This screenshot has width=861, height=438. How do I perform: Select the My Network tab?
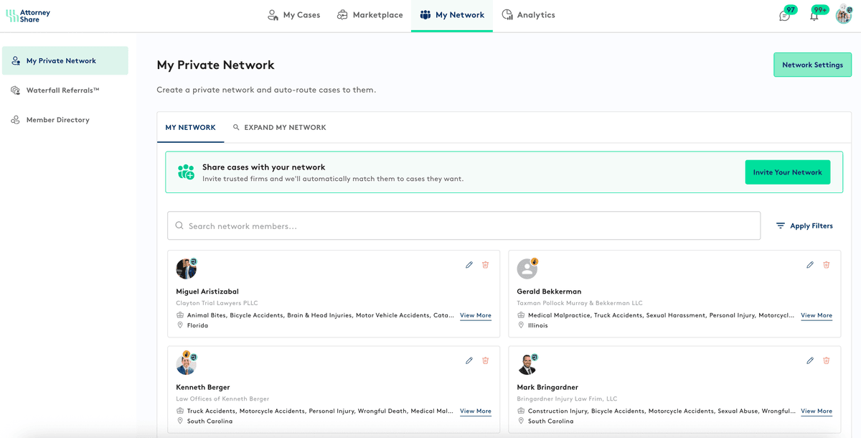coord(452,15)
